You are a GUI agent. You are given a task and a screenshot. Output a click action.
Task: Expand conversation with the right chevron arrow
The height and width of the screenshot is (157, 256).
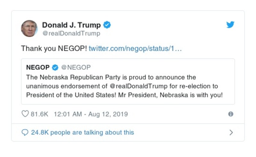(231, 132)
